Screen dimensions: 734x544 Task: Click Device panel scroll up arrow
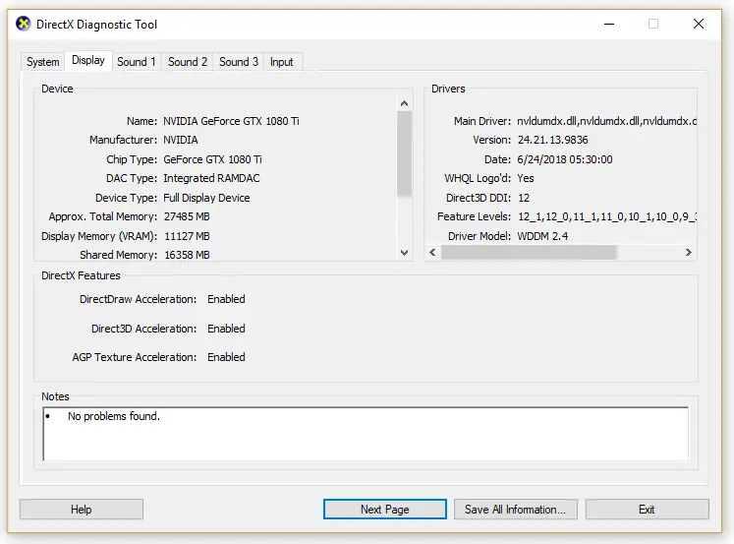405,103
